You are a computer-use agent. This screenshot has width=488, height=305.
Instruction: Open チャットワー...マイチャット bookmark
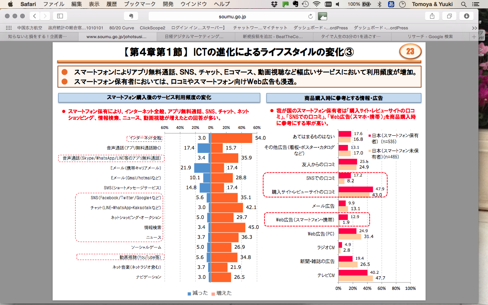click(260, 28)
